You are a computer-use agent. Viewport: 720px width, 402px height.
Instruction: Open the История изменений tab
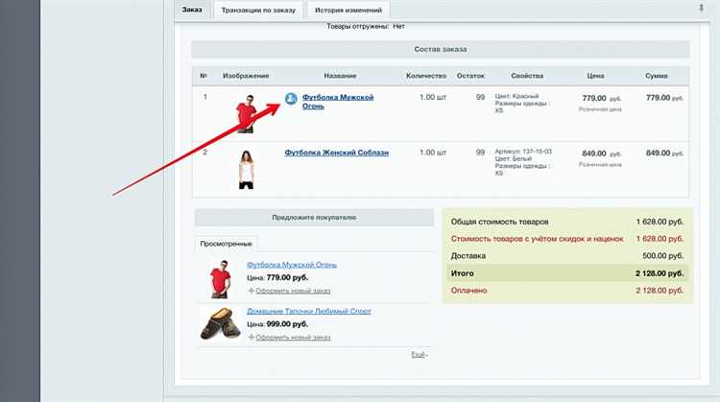coord(348,11)
